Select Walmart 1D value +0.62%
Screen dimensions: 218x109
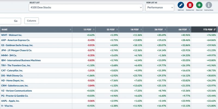[91, 35]
